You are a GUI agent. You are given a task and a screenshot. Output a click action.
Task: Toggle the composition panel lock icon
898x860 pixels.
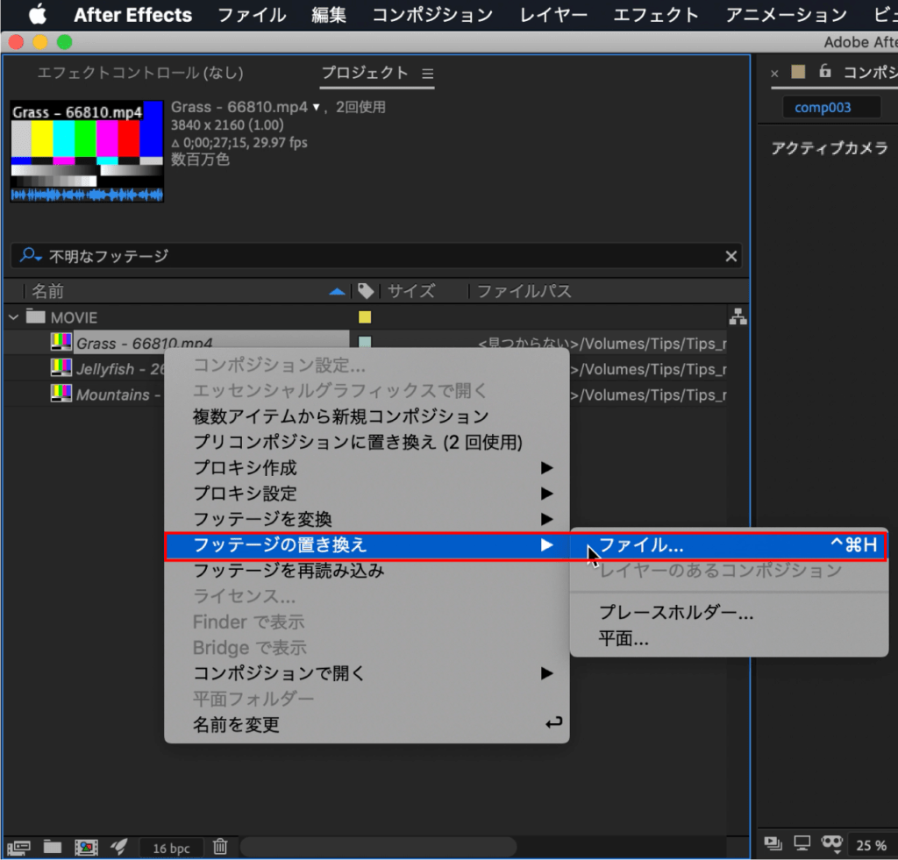pyautogui.click(x=824, y=71)
